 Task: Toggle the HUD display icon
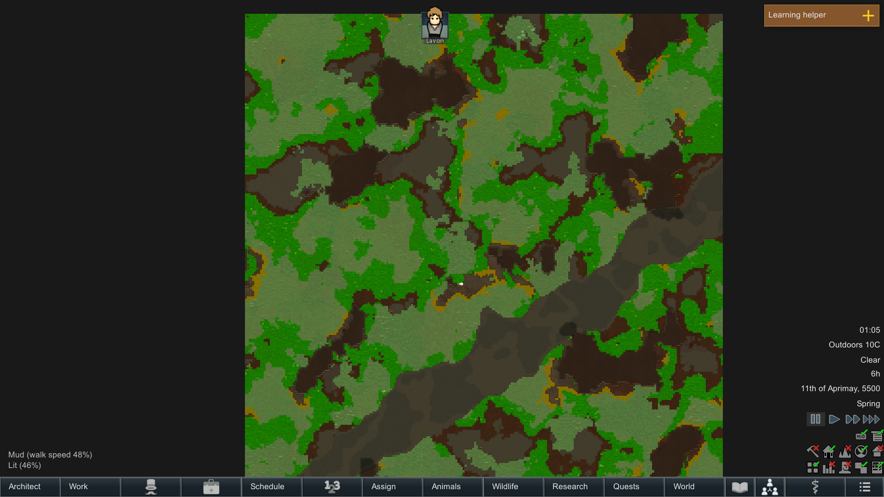[x=861, y=435]
